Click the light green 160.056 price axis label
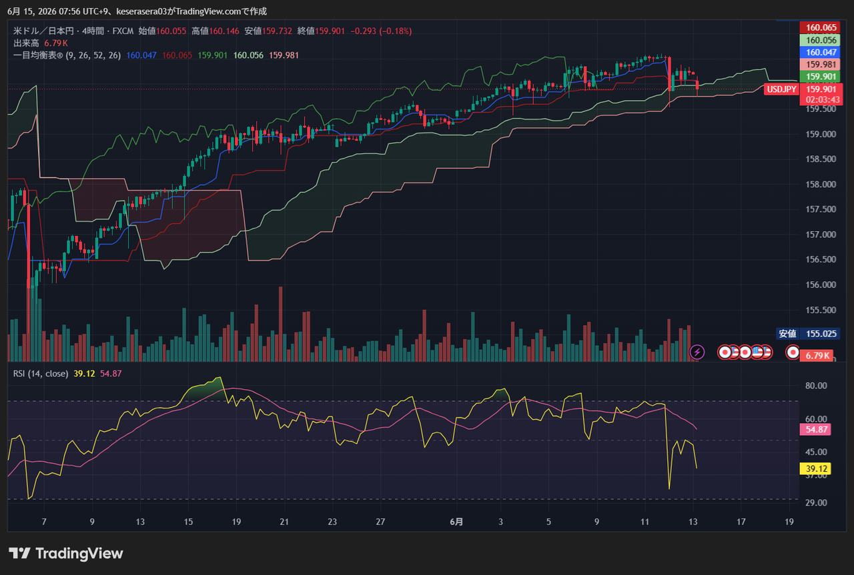The height and width of the screenshot is (575, 854). coord(821,40)
